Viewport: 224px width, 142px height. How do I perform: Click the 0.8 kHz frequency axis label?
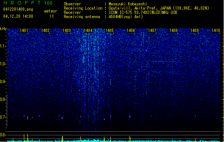pyautogui.click(x=3, y=99)
